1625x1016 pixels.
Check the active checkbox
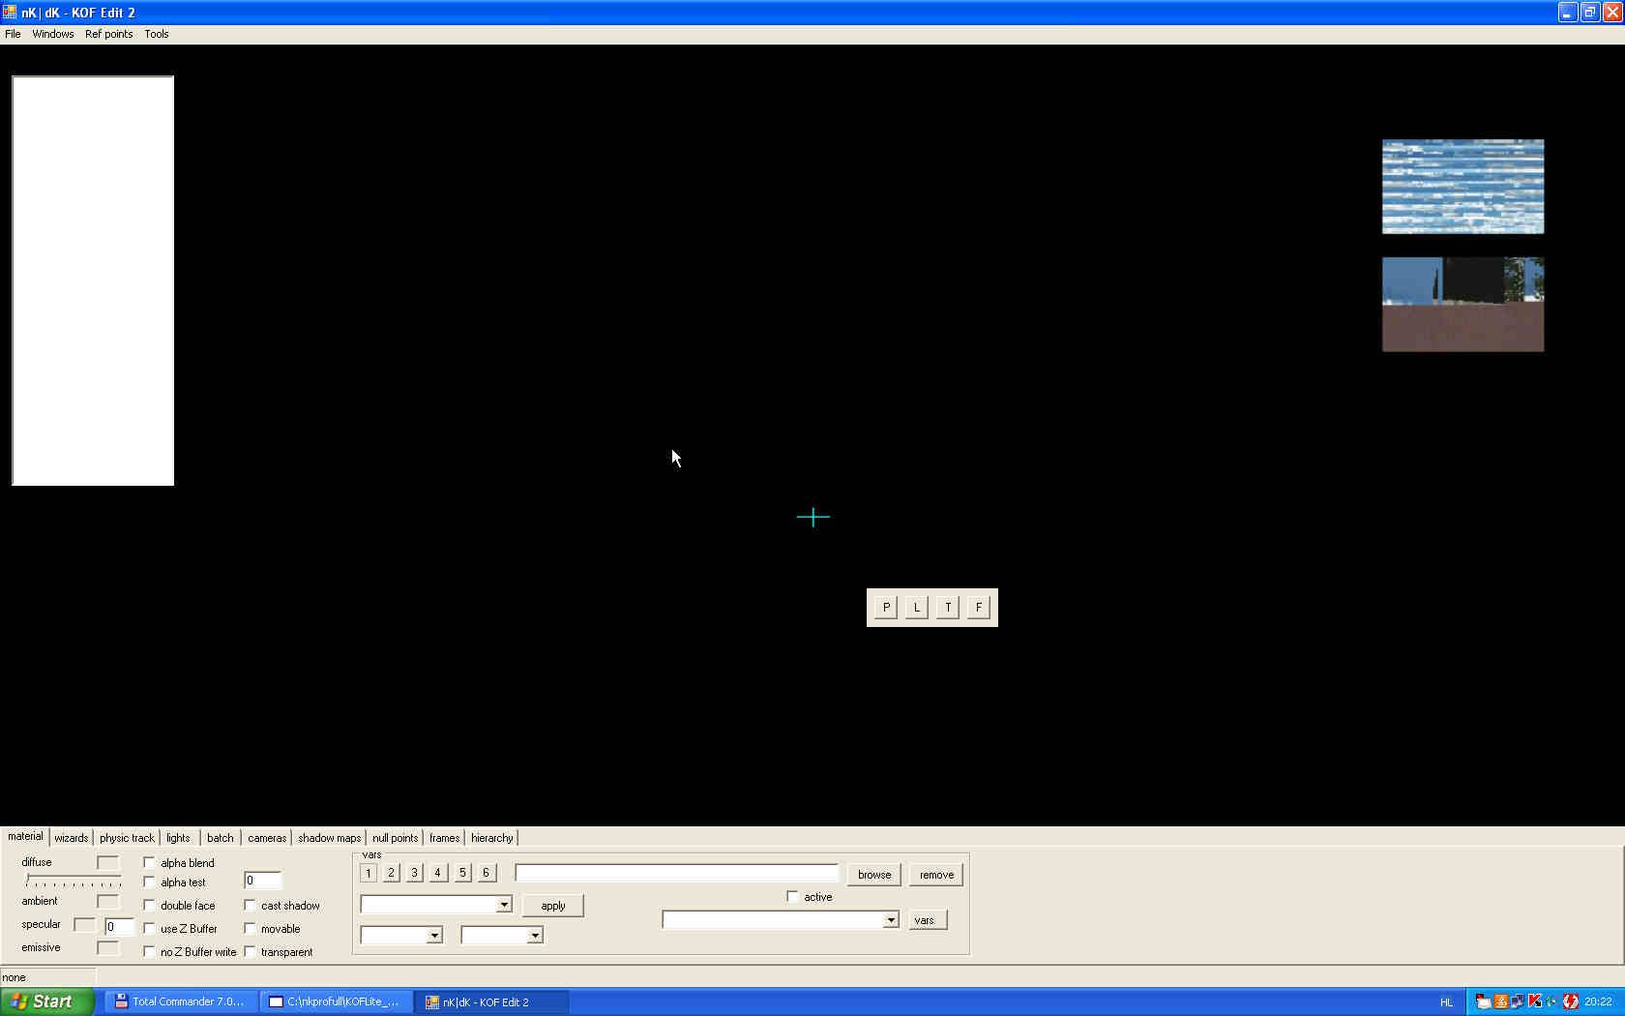[792, 897]
